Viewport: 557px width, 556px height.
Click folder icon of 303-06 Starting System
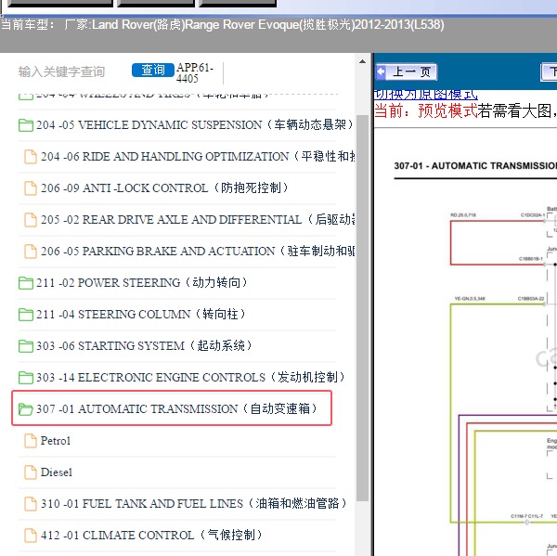tap(26, 346)
